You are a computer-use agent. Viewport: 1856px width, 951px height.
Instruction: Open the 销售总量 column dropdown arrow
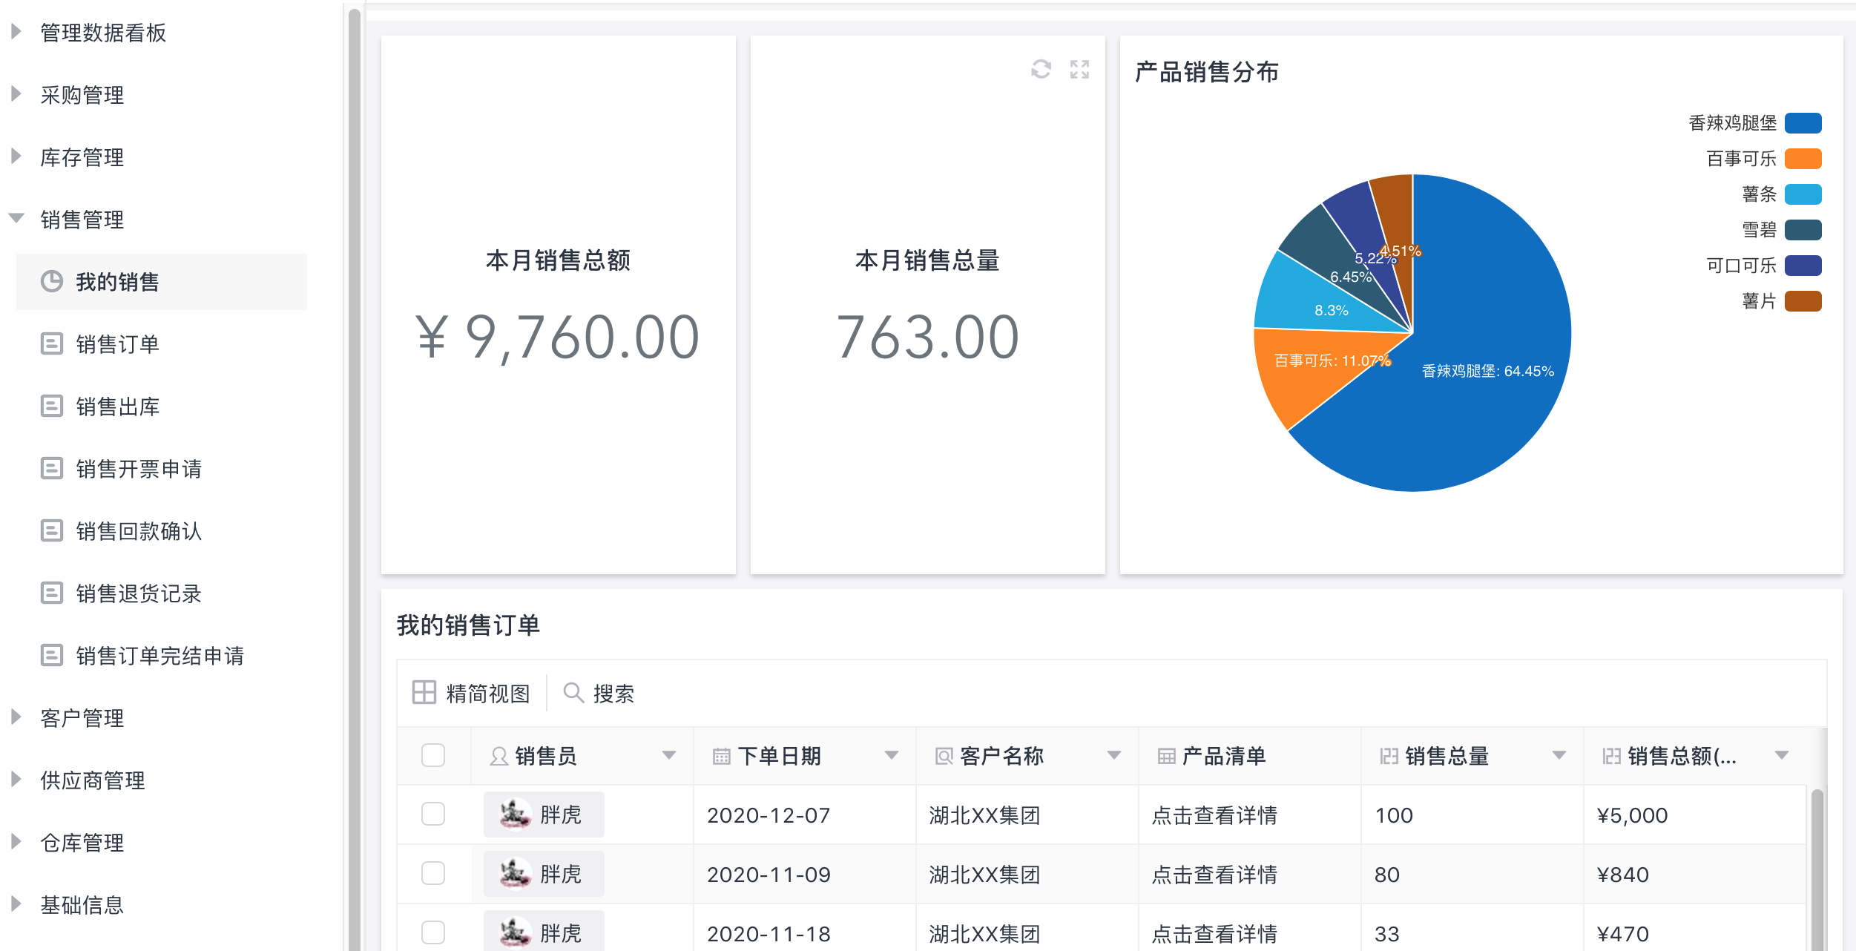tap(1559, 756)
